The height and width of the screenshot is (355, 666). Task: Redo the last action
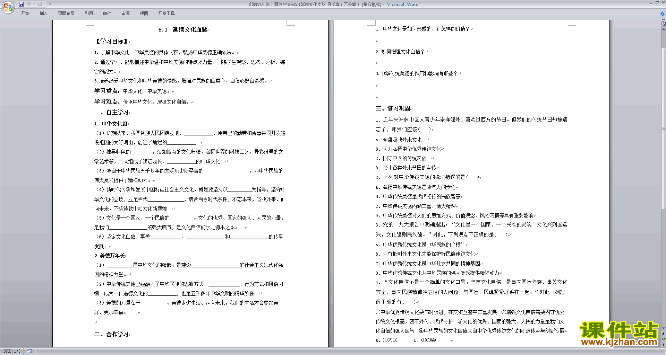pos(40,4)
